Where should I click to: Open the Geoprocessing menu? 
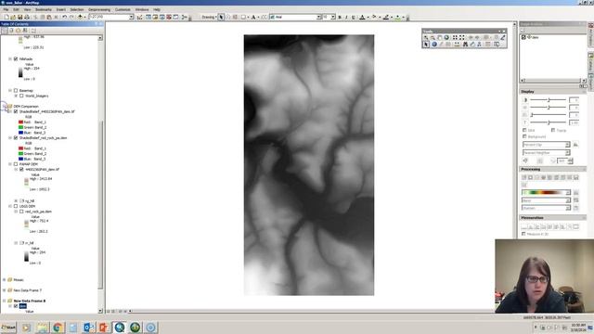click(99, 9)
